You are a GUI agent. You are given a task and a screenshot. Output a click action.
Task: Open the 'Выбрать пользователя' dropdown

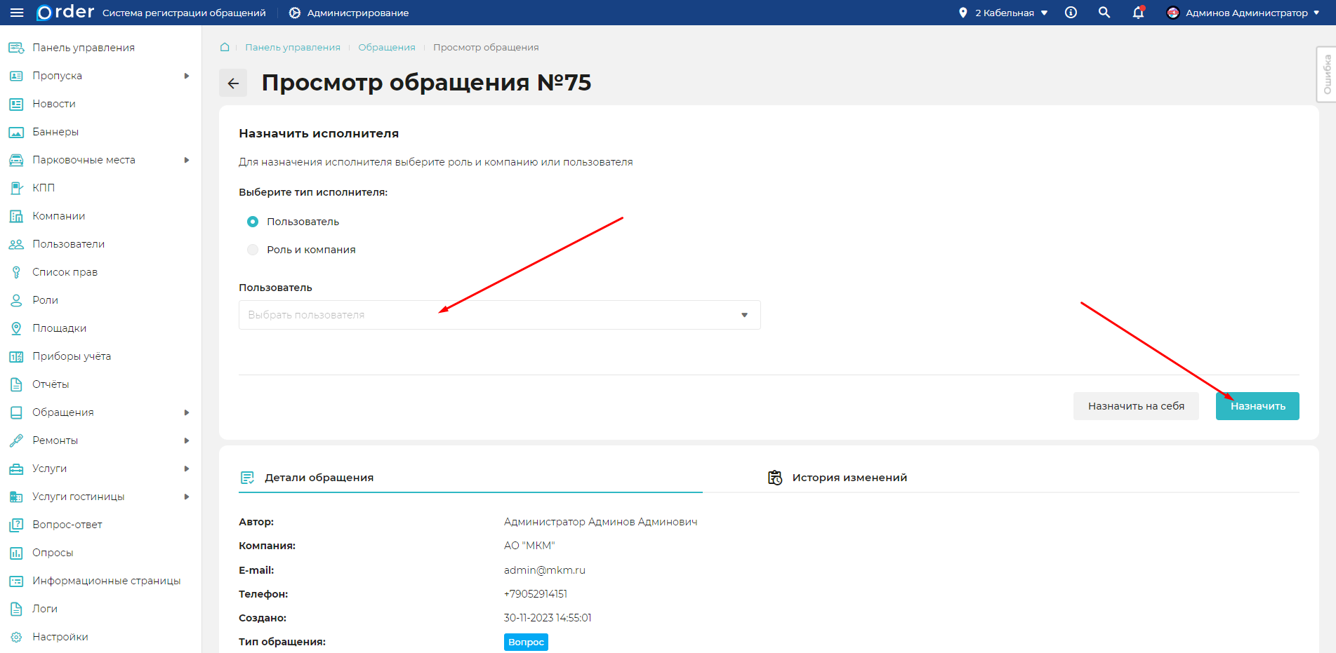pyautogui.click(x=499, y=315)
